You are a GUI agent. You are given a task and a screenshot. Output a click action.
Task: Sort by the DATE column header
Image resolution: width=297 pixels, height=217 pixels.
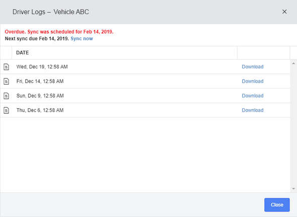pos(22,53)
